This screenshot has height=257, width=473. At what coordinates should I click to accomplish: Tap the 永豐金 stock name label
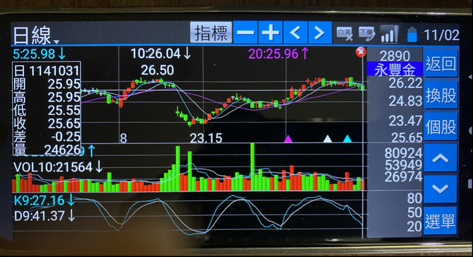394,70
